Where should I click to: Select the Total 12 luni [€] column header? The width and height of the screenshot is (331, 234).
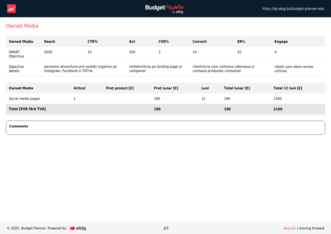point(288,88)
